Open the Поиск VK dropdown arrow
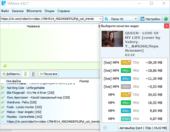This screenshot has width=170, height=132. [136, 19]
